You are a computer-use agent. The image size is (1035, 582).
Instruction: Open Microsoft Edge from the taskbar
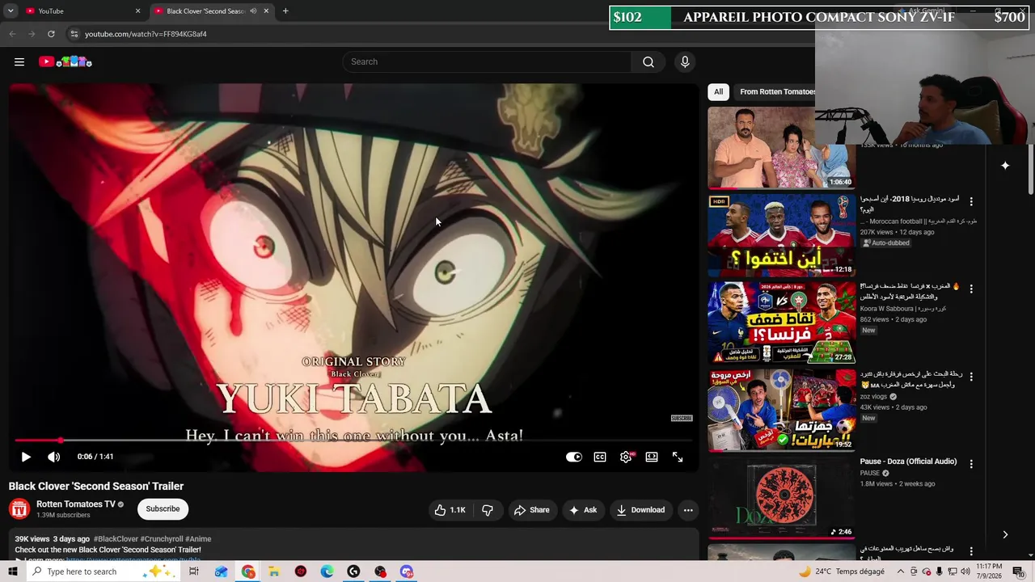point(327,571)
